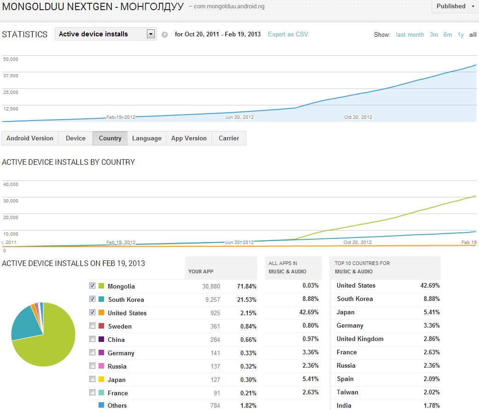Open the Active device installs dropdown
The width and height of the screenshot is (479, 410).
click(105, 34)
